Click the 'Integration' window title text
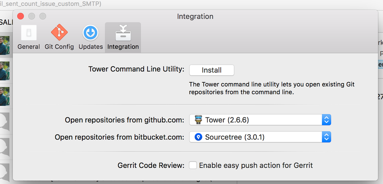 [x=195, y=16]
